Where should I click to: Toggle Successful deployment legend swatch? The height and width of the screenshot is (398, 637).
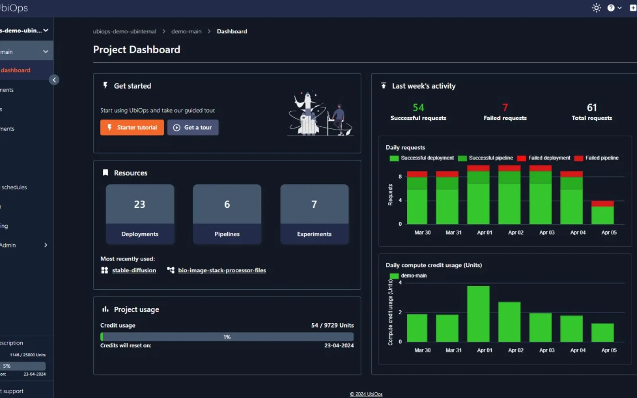(x=394, y=158)
